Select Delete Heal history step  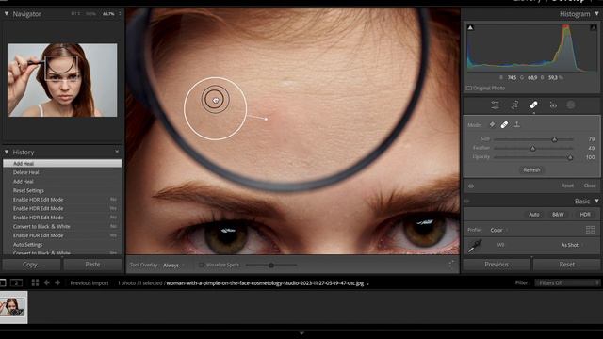click(62, 172)
